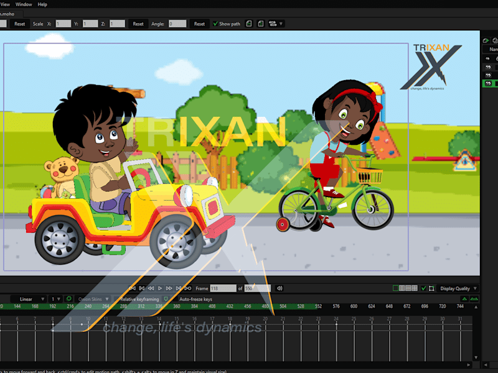Open the Onion Skins dropdown
498x373 pixels.
coord(94,299)
